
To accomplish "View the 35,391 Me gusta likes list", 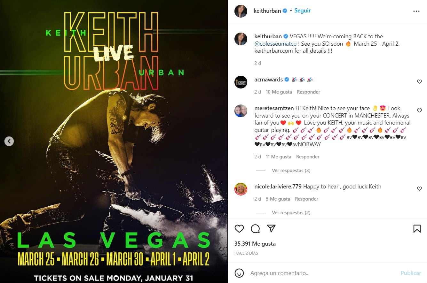I will pyautogui.click(x=255, y=244).
